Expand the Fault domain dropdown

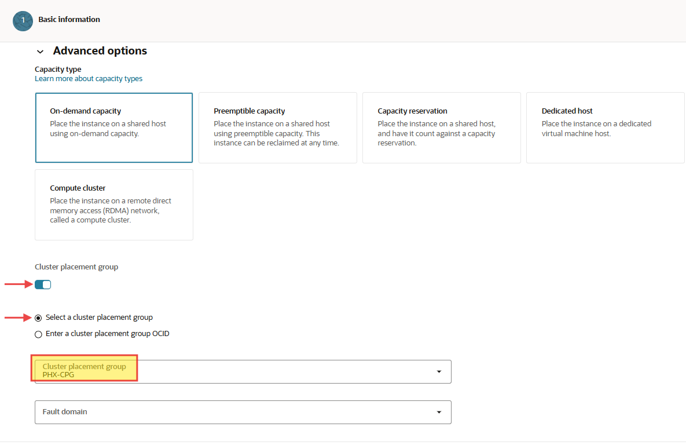pos(243,412)
